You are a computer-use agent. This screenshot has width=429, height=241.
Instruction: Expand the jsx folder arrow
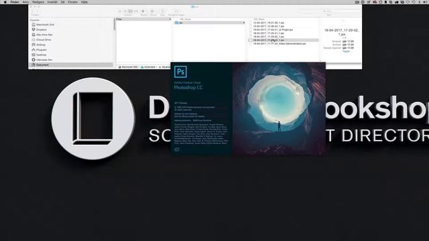(243, 23)
